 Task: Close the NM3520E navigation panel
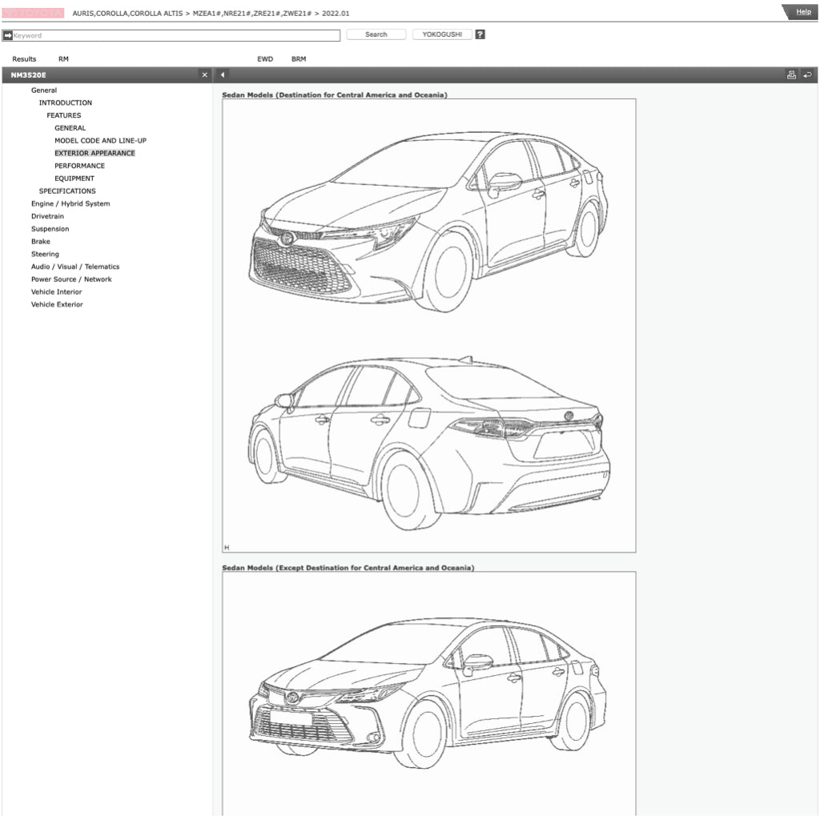coord(204,74)
